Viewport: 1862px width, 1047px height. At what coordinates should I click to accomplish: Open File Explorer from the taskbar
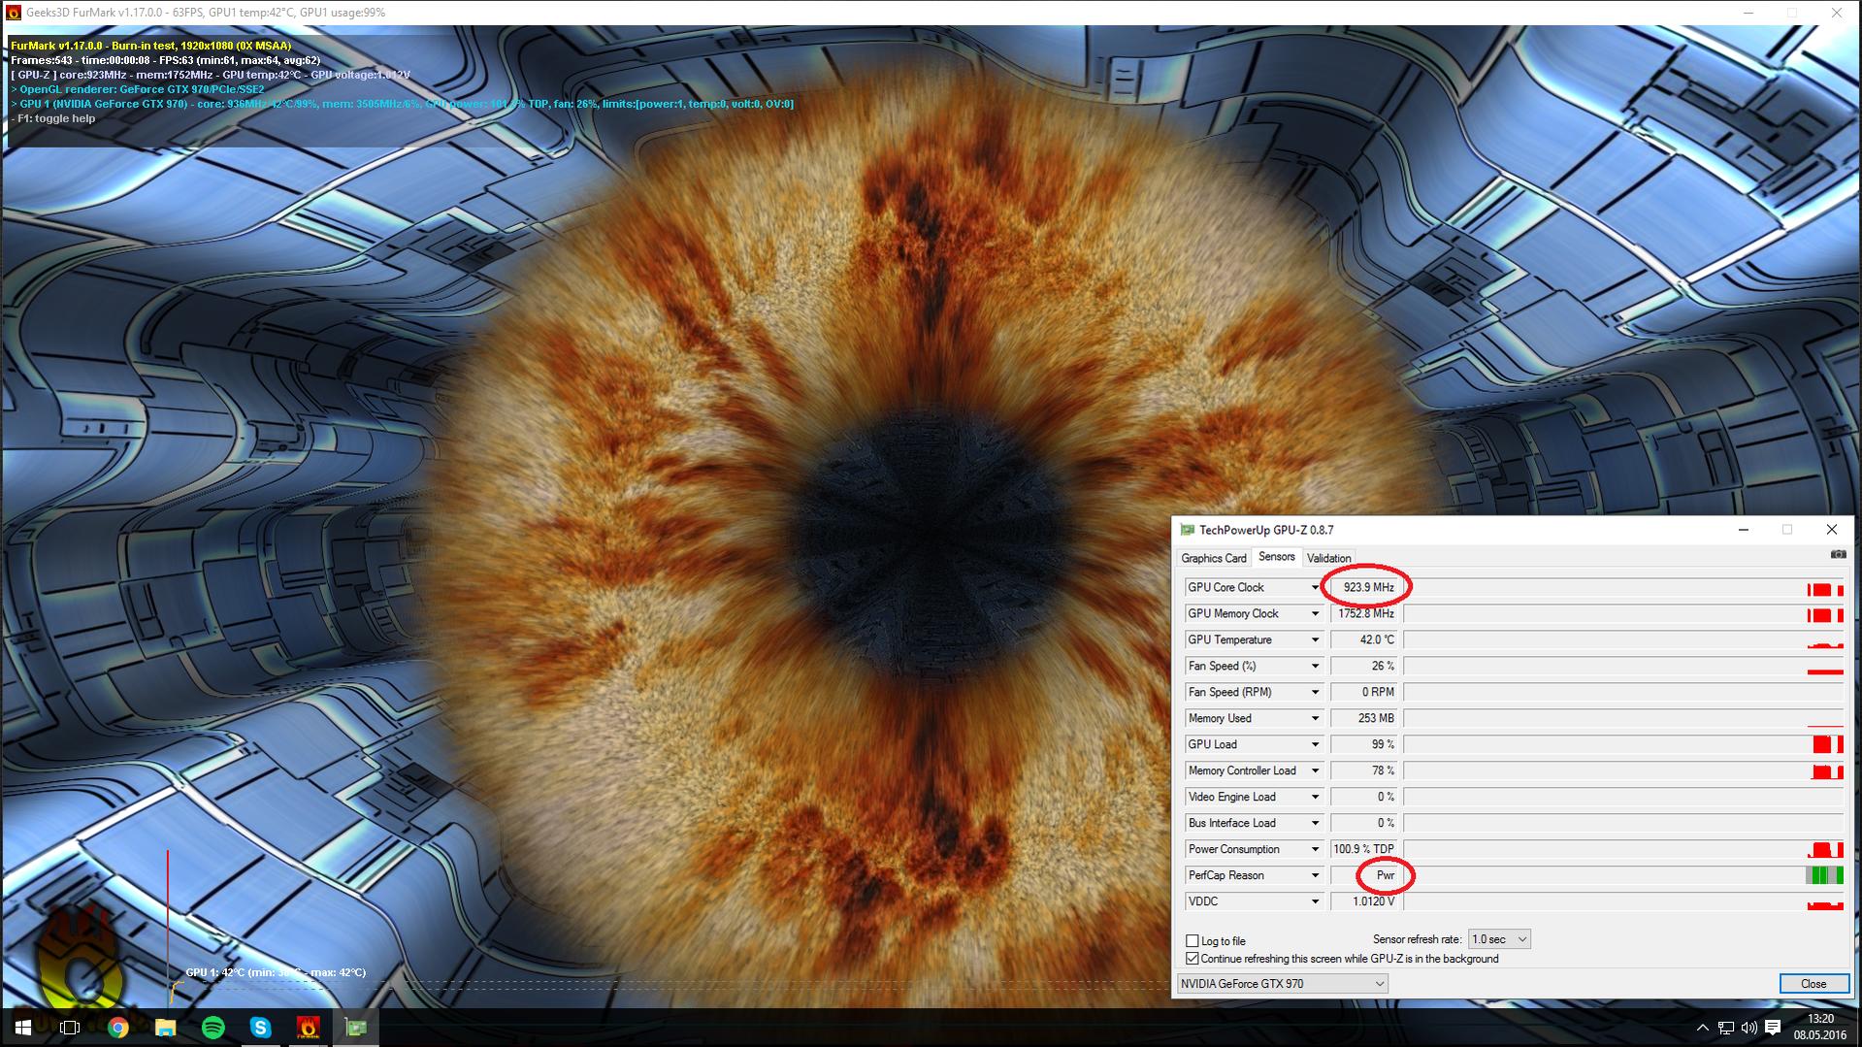(x=165, y=1028)
